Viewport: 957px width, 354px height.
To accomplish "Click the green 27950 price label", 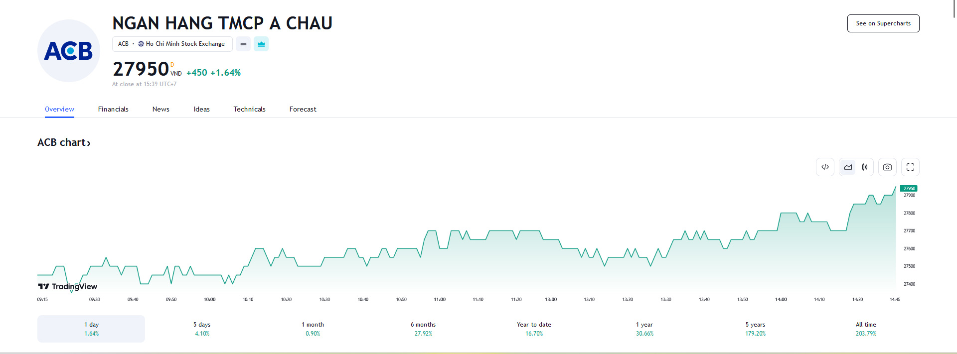I will (x=909, y=188).
